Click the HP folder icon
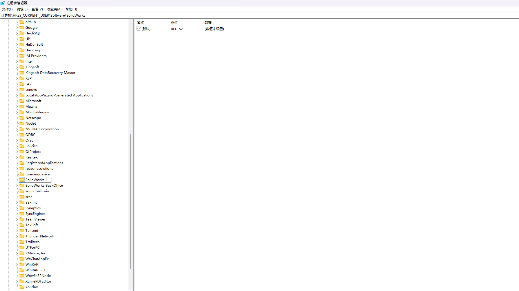This screenshot has width=519, height=291. (x=22, y=39)
